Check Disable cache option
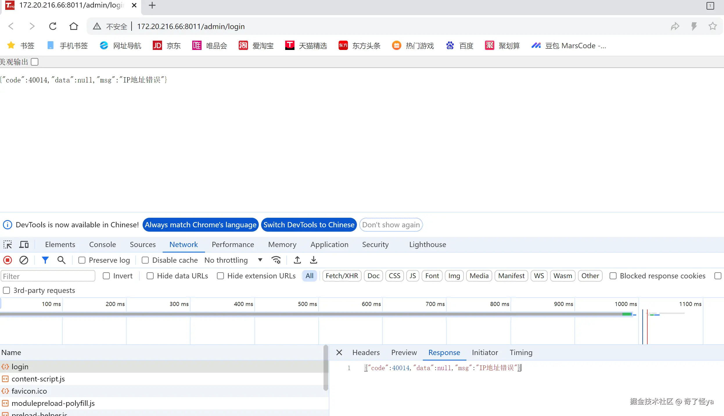Image resolution: width=724 pixels, height=416 pixels. pos(145,260)
